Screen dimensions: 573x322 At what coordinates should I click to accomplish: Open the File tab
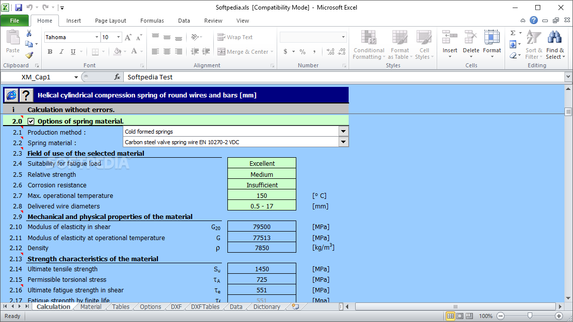pos(15,21)
